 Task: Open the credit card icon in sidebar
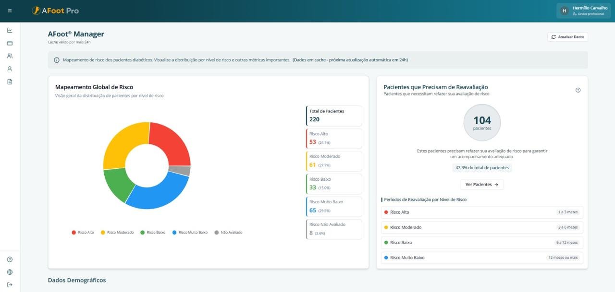pos(10,43)
